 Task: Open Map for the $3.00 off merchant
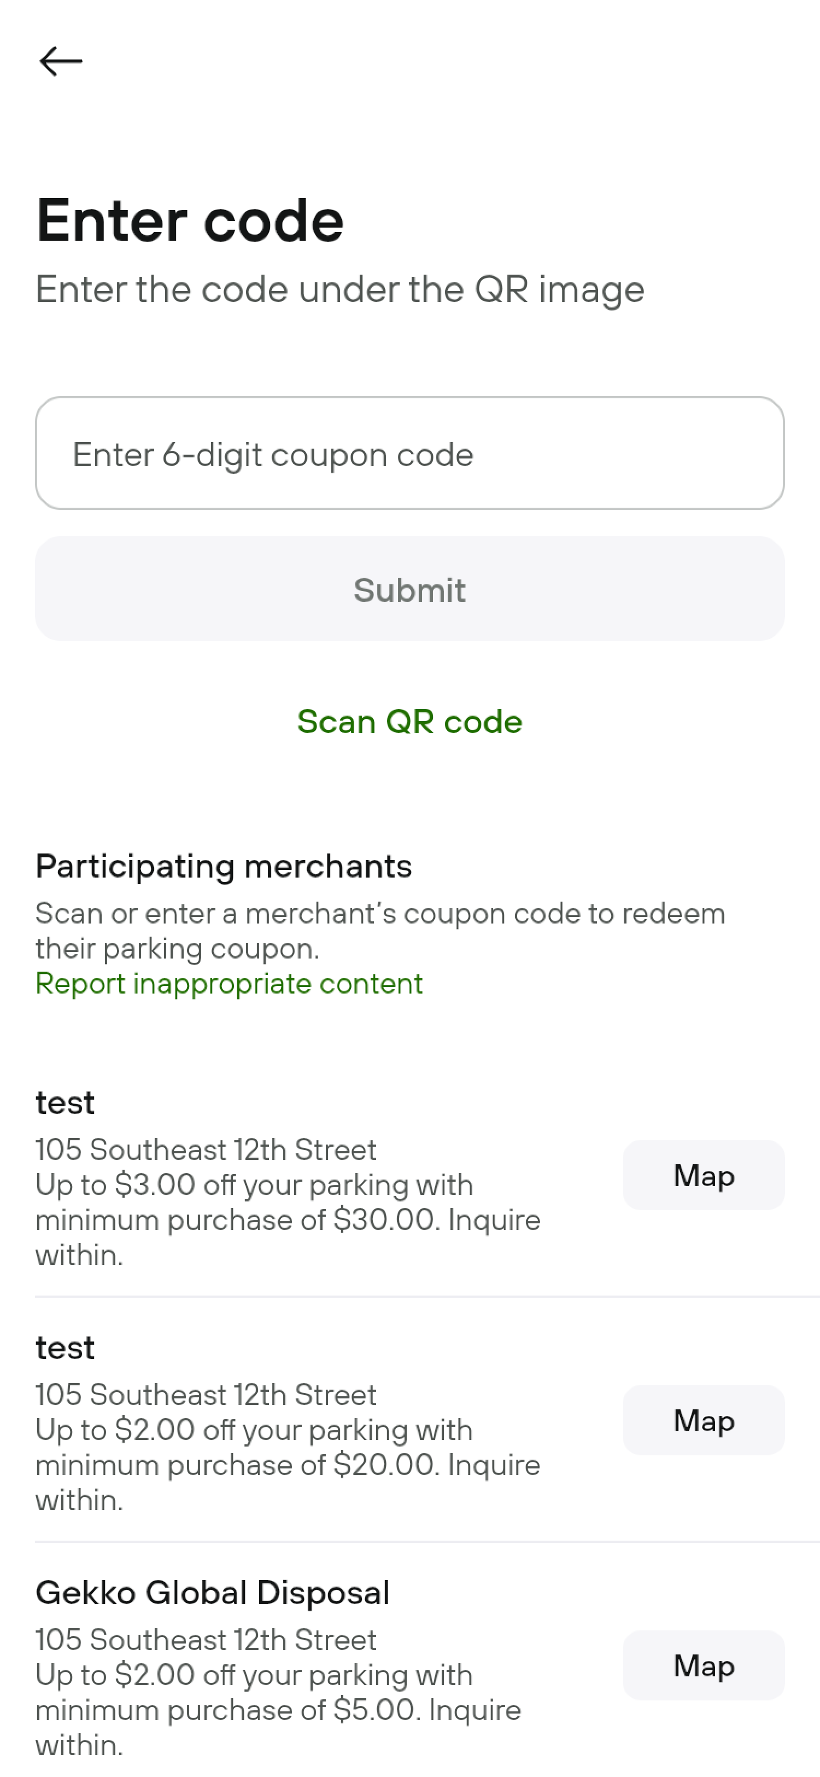point(703,1175)
